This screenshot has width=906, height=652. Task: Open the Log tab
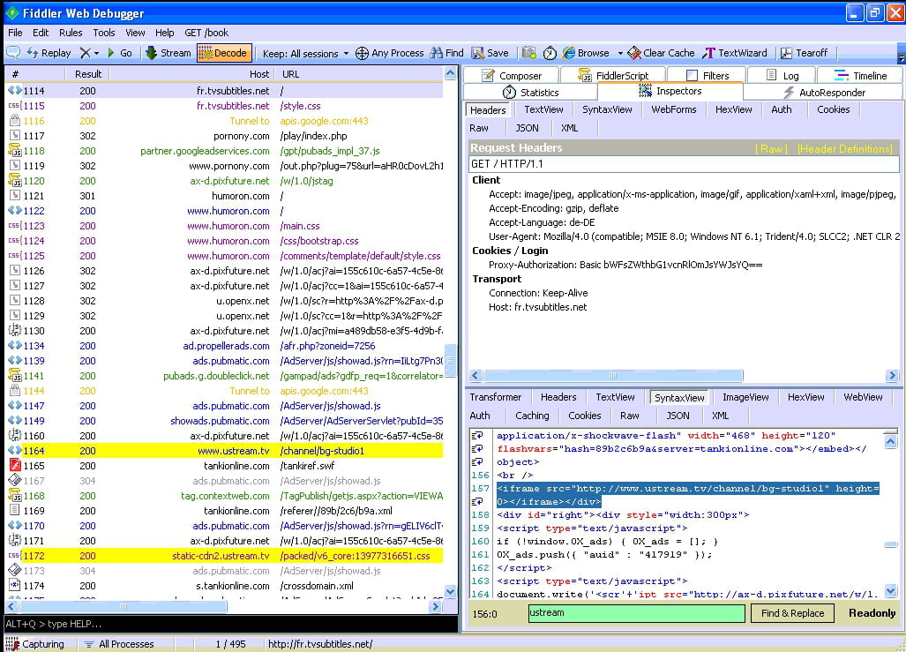(x=782, y=75)
